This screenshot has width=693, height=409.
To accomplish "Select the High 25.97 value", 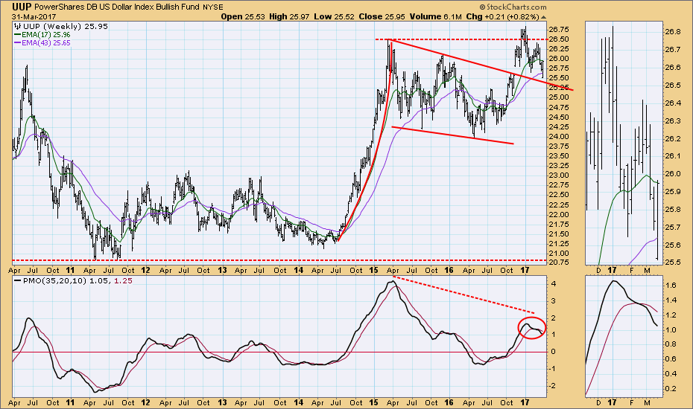I will coord(289,17).
